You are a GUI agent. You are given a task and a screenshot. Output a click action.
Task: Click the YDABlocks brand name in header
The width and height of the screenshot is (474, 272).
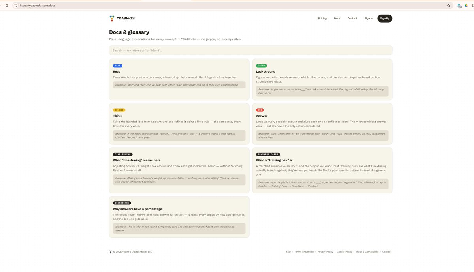pyautogui.click(x=126, y=18)
